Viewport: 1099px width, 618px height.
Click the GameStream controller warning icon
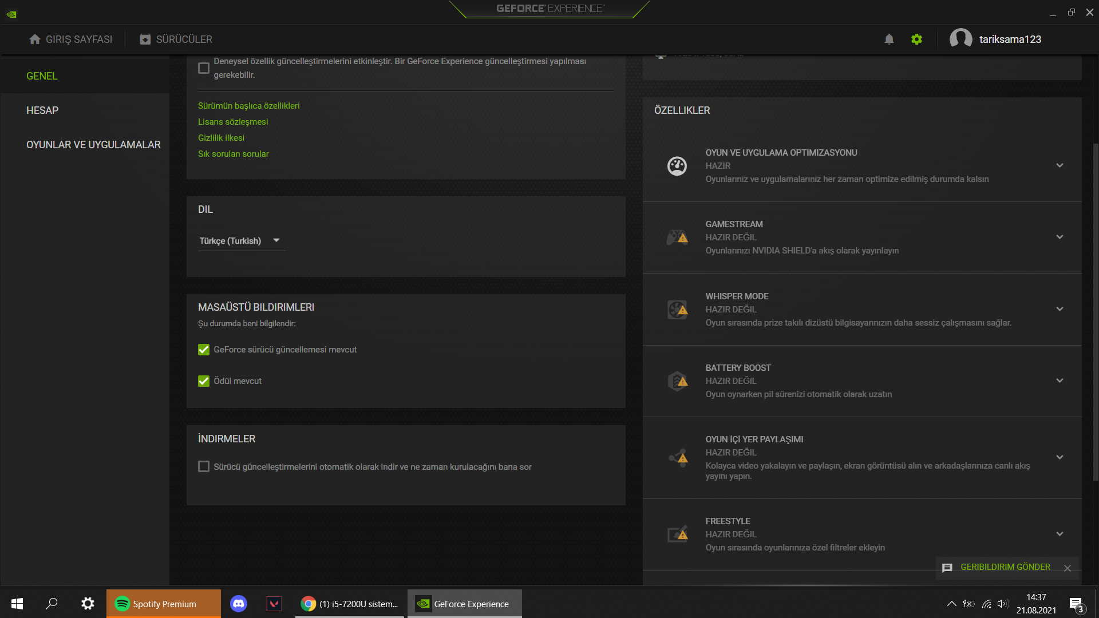[677, 237]
